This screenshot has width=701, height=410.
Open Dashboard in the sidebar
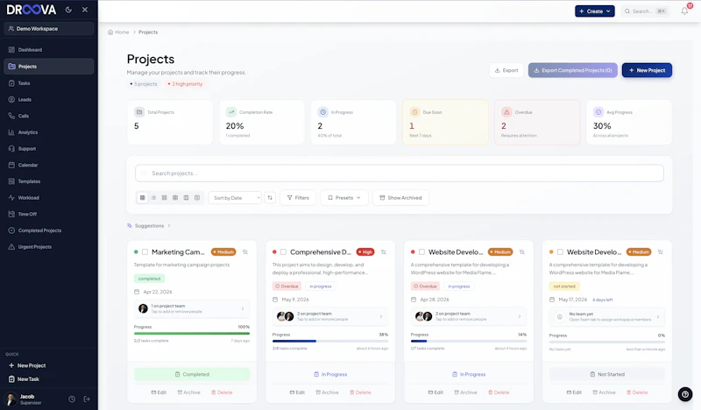49,50
